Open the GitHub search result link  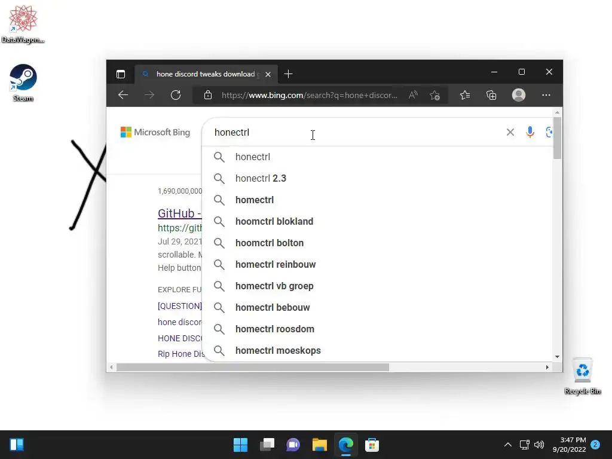coord(179,213)
